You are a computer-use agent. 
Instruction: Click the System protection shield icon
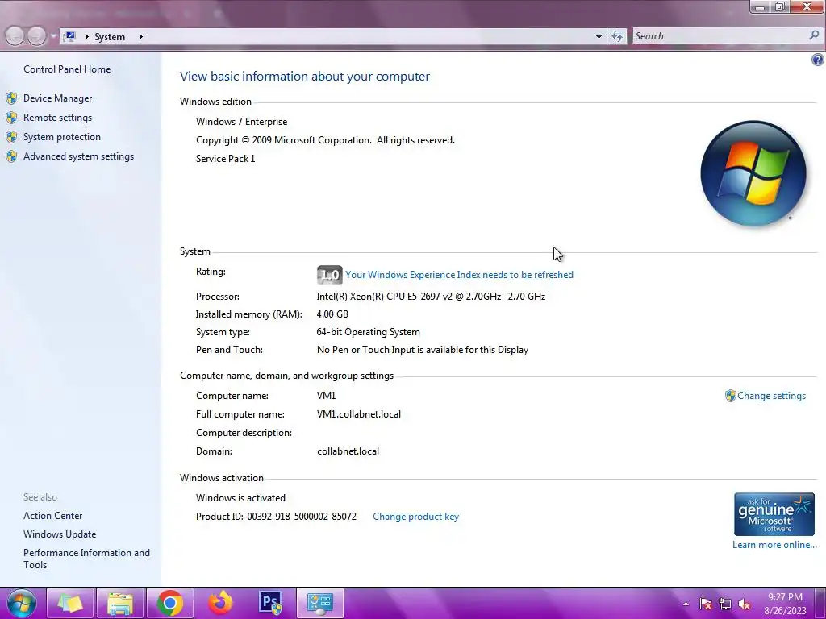coord(11,137)
